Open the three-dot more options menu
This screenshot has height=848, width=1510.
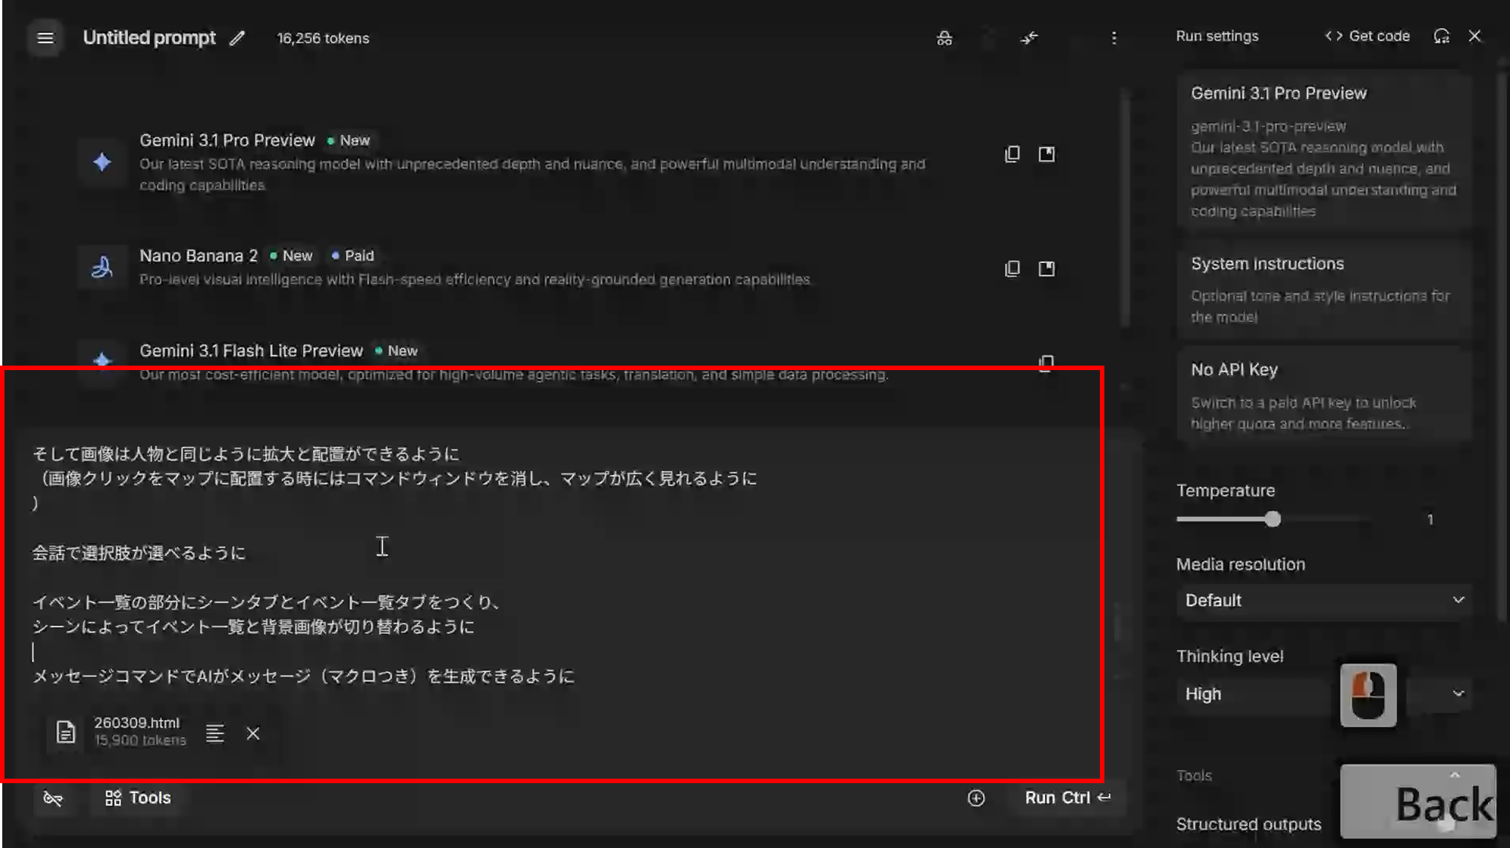[x=1114, y=38]
